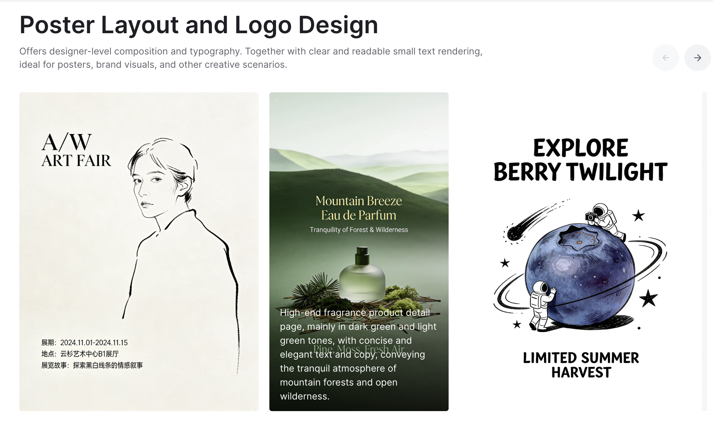This screenshot has height=437, width=713.
Task: Click the Chinese exhibition details text block
Action: tap(92, 354)
